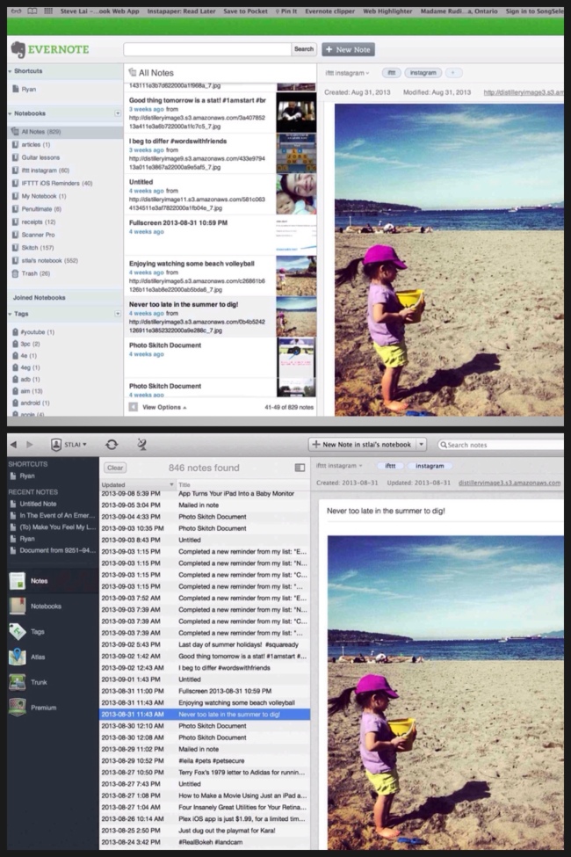Open the Atlas map icon in sidebar
The image size is (571, 857).
pos(18,657)
